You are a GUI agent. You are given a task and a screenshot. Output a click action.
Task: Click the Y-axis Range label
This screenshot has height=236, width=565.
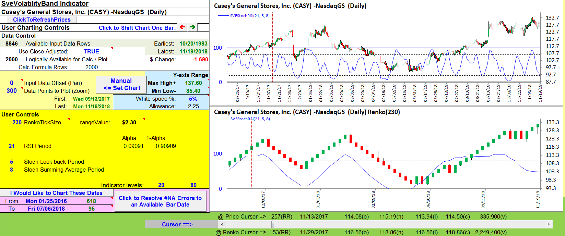tap(190, 75)
